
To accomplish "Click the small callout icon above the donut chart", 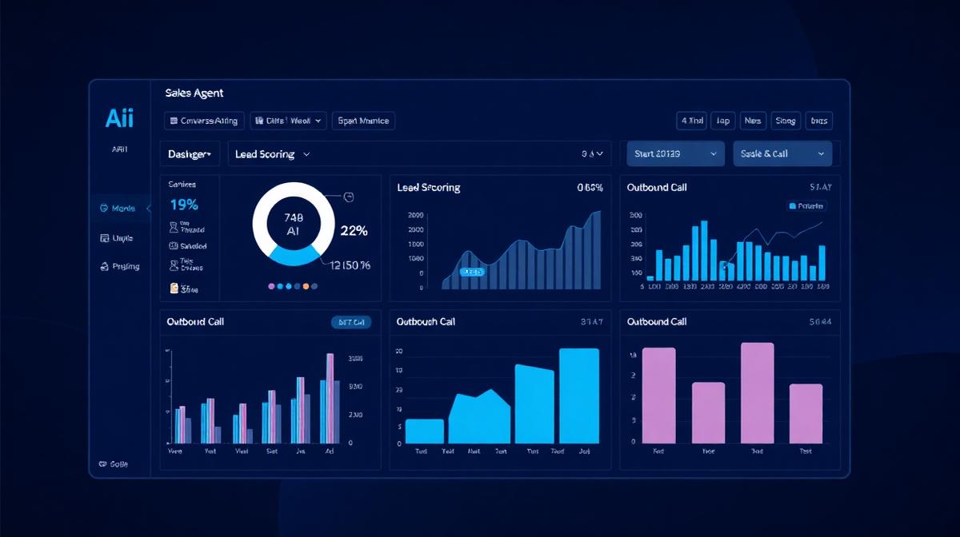I will click(x=348, y=197).
